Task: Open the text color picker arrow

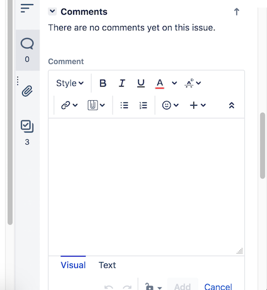Action: (x=174, y=83)
